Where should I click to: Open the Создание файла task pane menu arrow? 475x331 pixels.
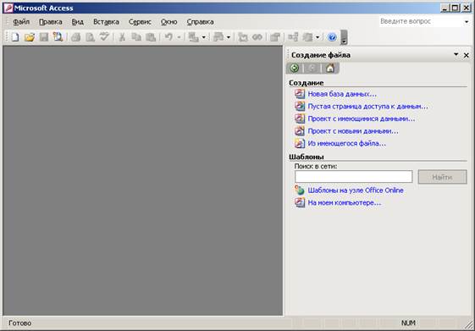tap(456, 55)
